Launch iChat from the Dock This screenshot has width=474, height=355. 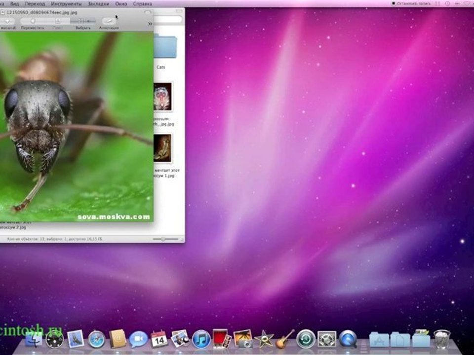(x=138, y=339)
